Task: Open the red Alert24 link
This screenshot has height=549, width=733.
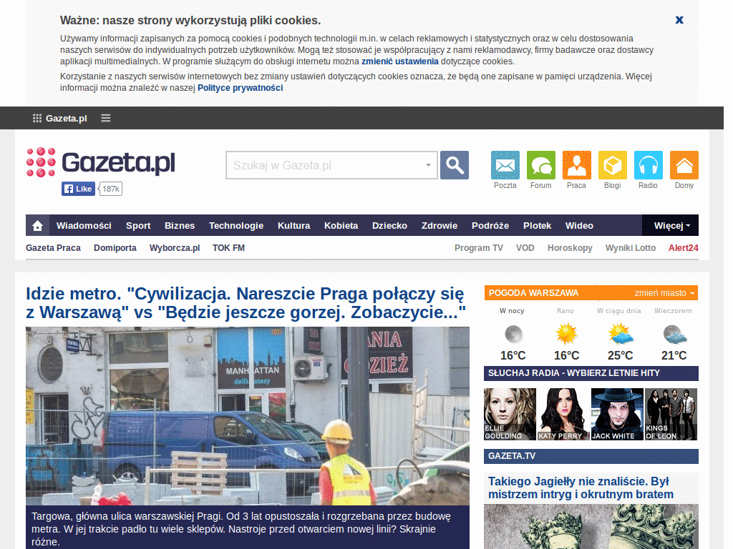Action: 683,248
